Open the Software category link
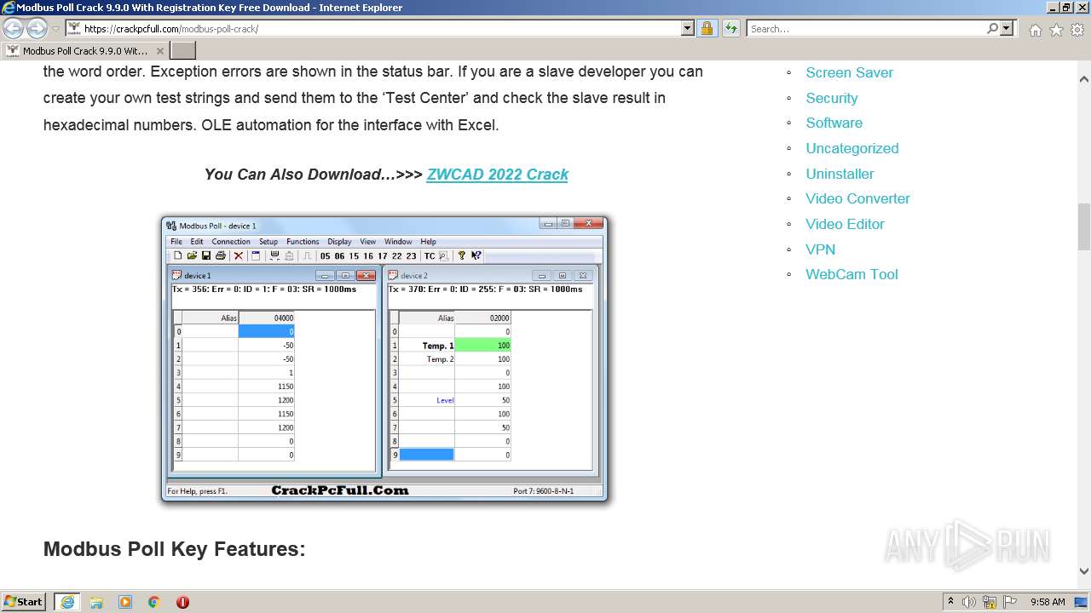The height and width of the screenshot is (613, 1091). click(834, 123)
